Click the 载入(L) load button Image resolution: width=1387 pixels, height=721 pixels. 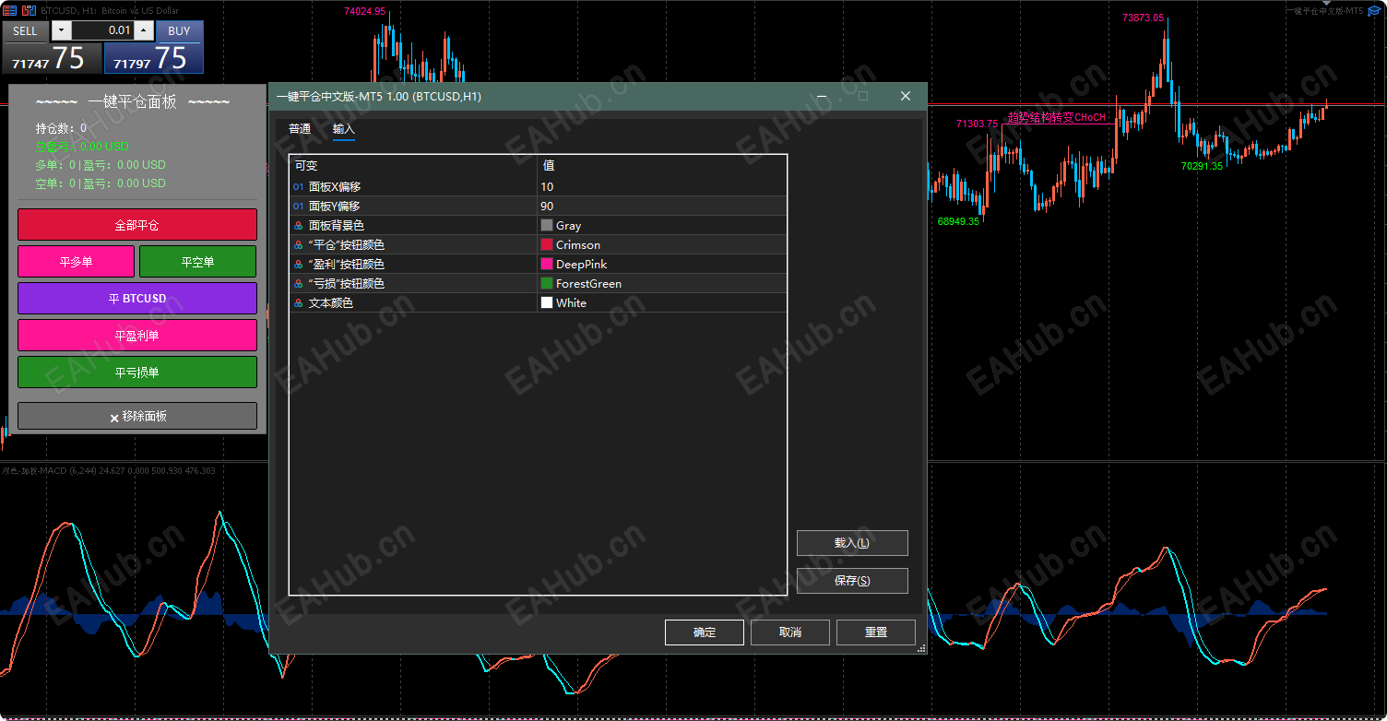(x=852, y=543)
